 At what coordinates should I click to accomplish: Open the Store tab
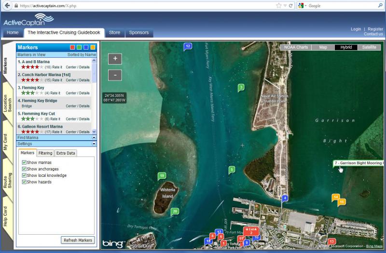[114, 33]
